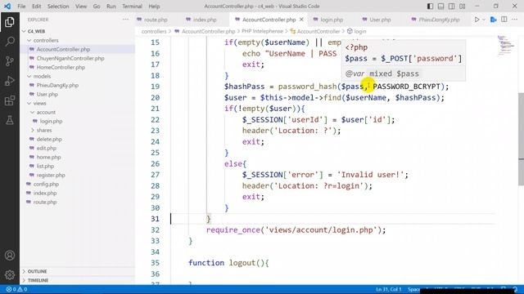
Task: Open dropdown arrow next to Run button
Action: [x=484, y=20]
